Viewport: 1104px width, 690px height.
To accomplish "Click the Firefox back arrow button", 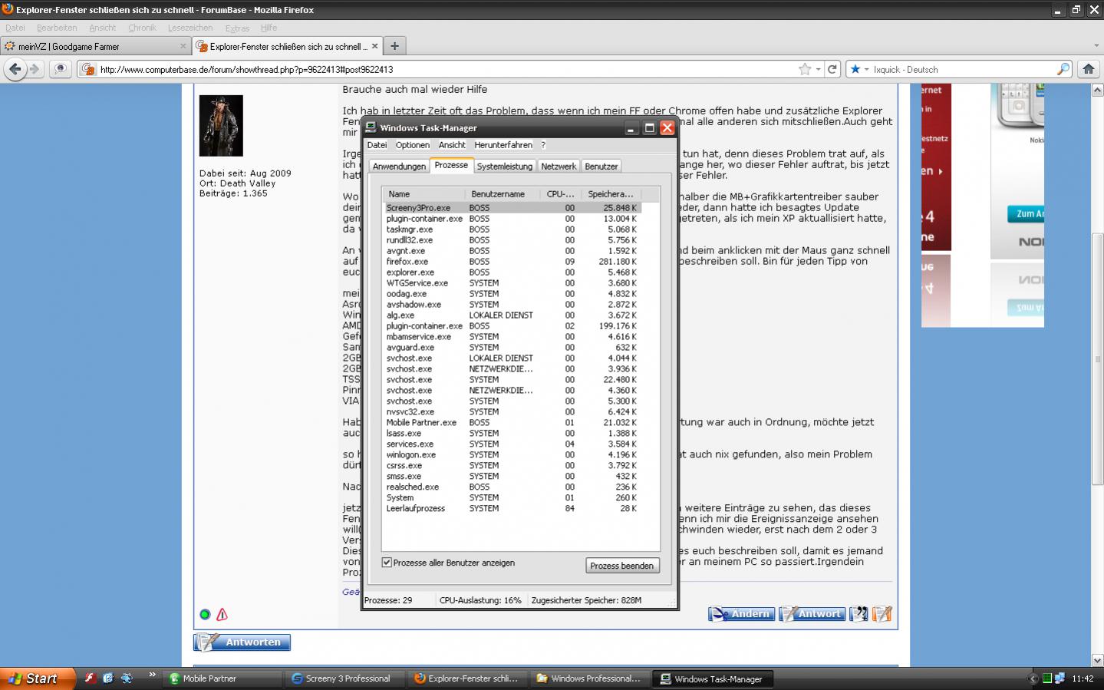I will 15,69.
